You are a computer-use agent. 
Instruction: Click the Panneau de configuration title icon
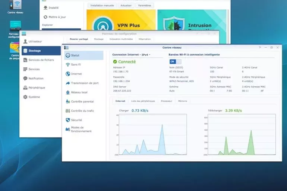tap(24, 34)
